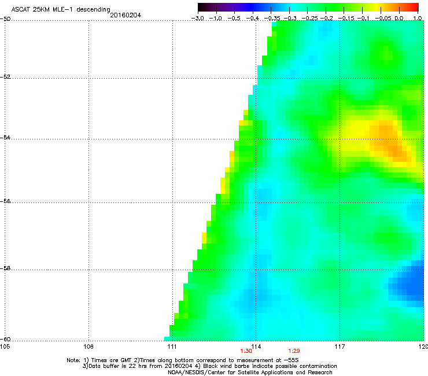This screenshot has height=376, width=428.
Task: Click the colorbar label -3.0
Action: click(197, 19)
